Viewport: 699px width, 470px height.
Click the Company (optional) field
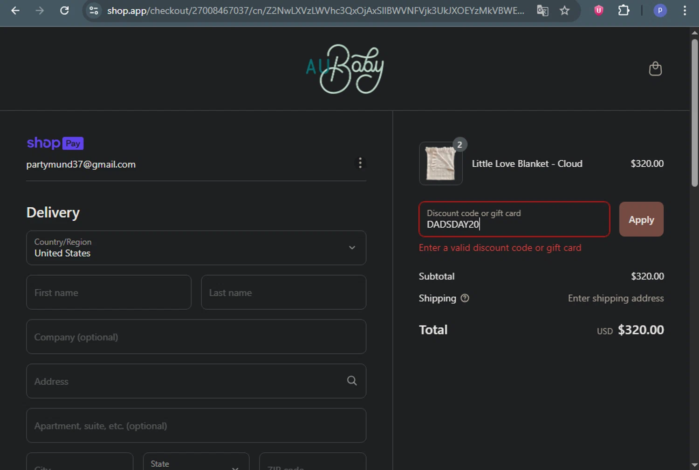click(x=196, y=337)
